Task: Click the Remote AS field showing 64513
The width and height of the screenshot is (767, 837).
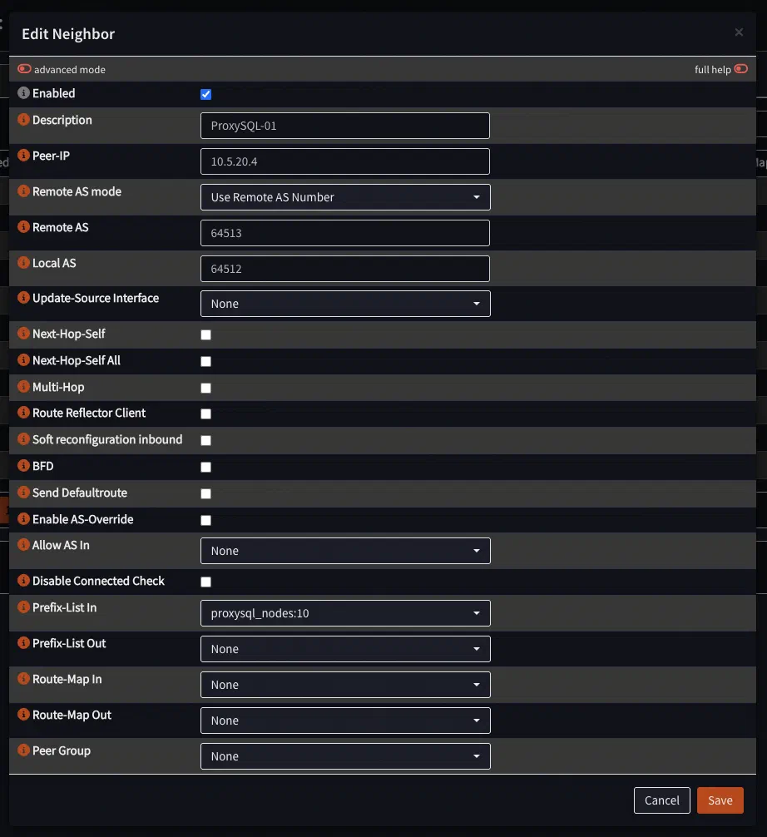Action: coord(344,233)
